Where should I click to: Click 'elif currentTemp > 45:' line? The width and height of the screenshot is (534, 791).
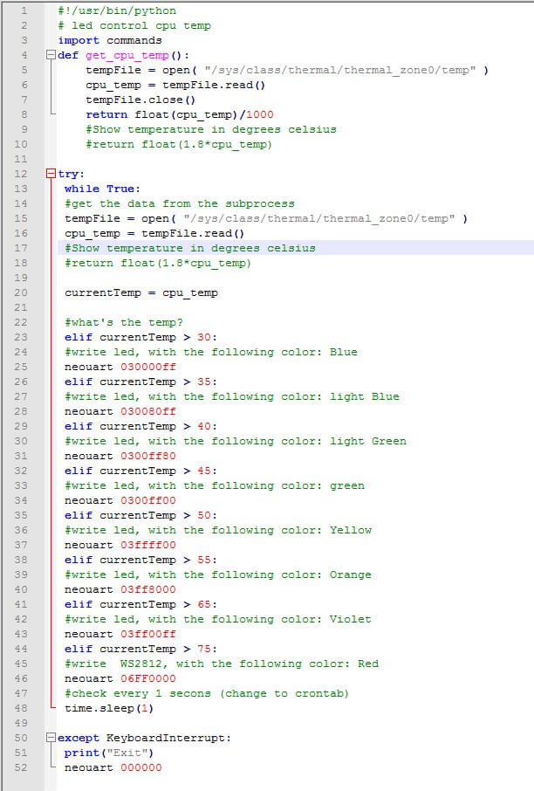(x=140, y=471)
